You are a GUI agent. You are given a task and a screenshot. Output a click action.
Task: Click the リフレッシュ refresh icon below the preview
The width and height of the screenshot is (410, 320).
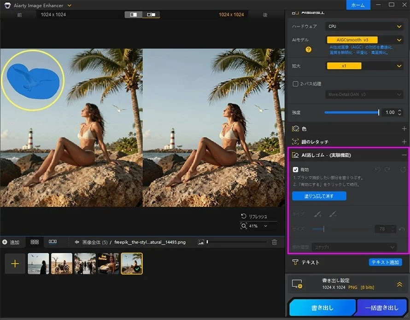pyautogui.click(x=243, y=215)
